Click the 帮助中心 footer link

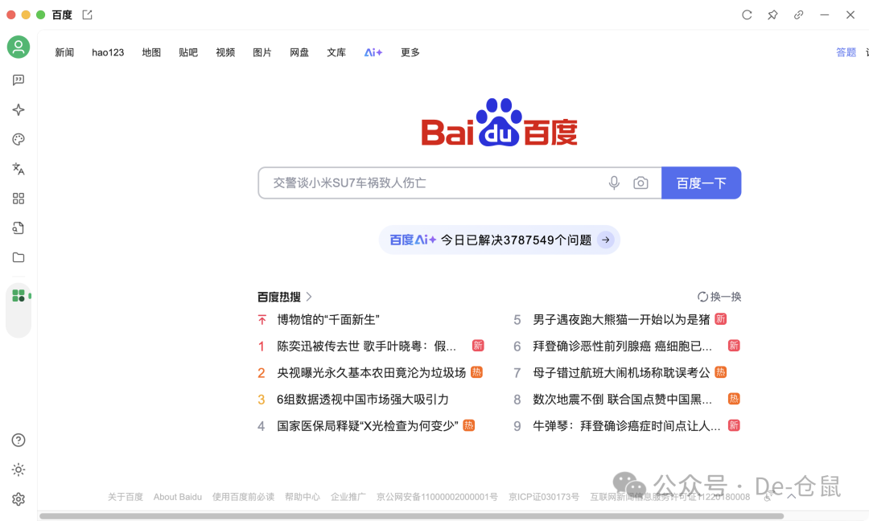[x=303, y=497]
